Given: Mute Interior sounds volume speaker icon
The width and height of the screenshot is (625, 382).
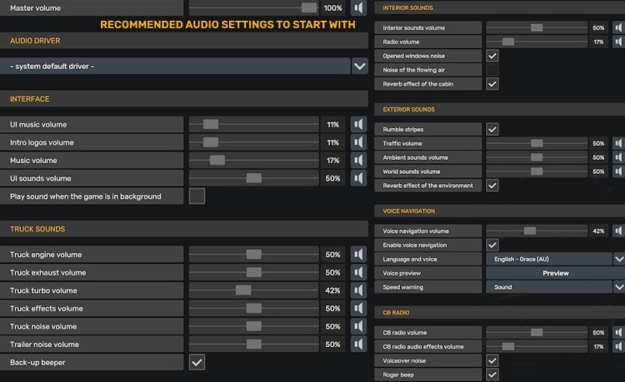Looking at the screenshot, I should pos(618,27).
